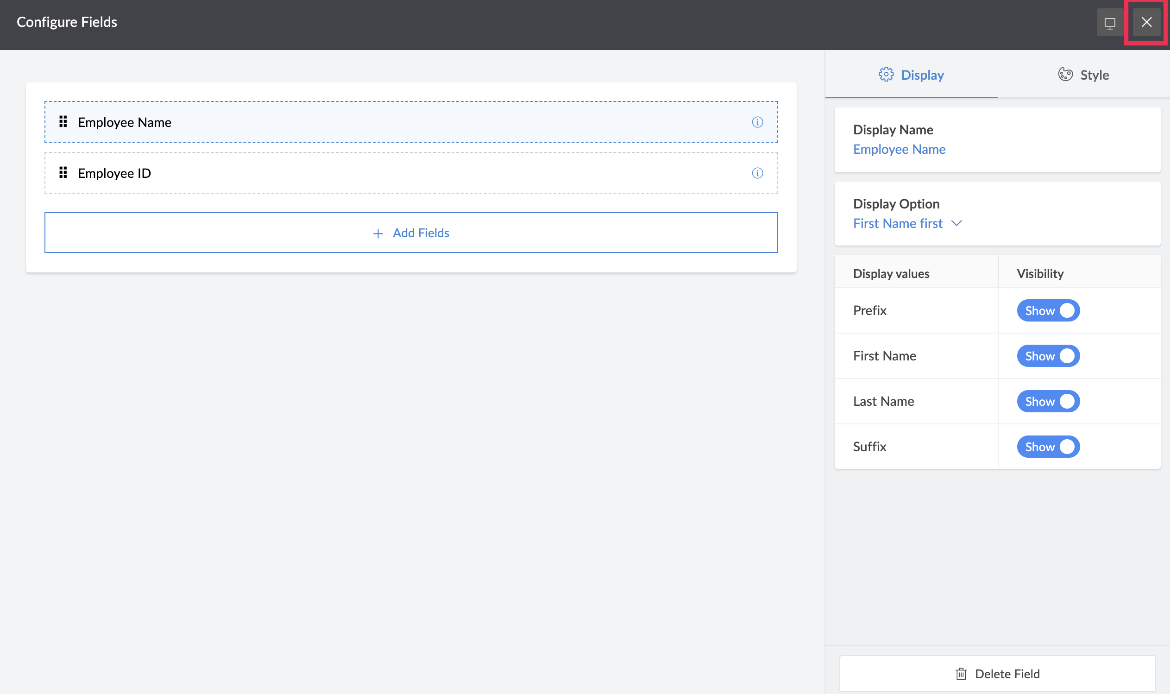Image resolution: width=1170 pixels, height=694 pixels.
Task: Close the Configure Fields dialog
Action: [1146, 22]
